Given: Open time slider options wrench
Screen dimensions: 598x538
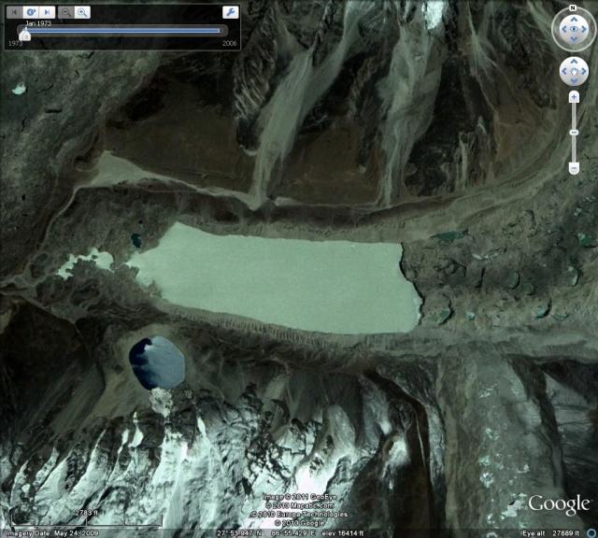Looking at the screenshot, I should tap(230, 12).
